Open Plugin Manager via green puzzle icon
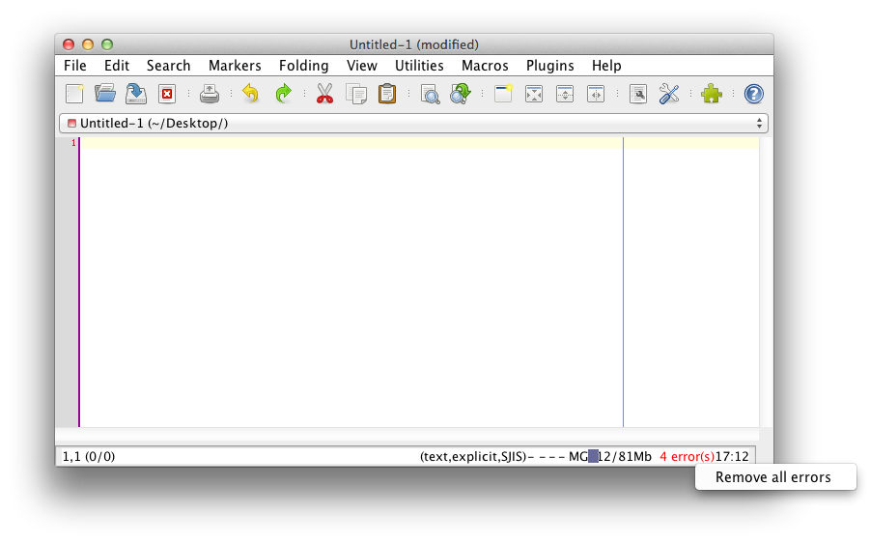Viewport: 870px width, 543px height. pos(712,94)
